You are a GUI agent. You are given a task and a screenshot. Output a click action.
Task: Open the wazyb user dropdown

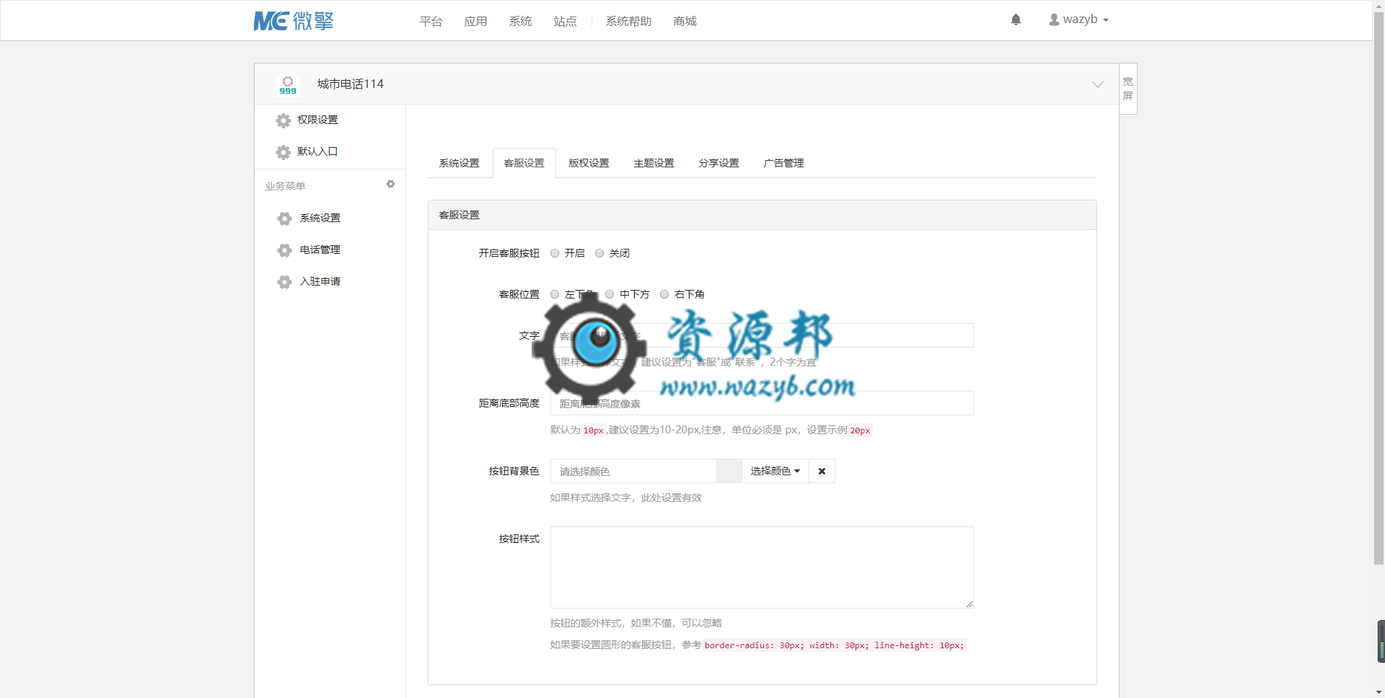(1079, 19)
